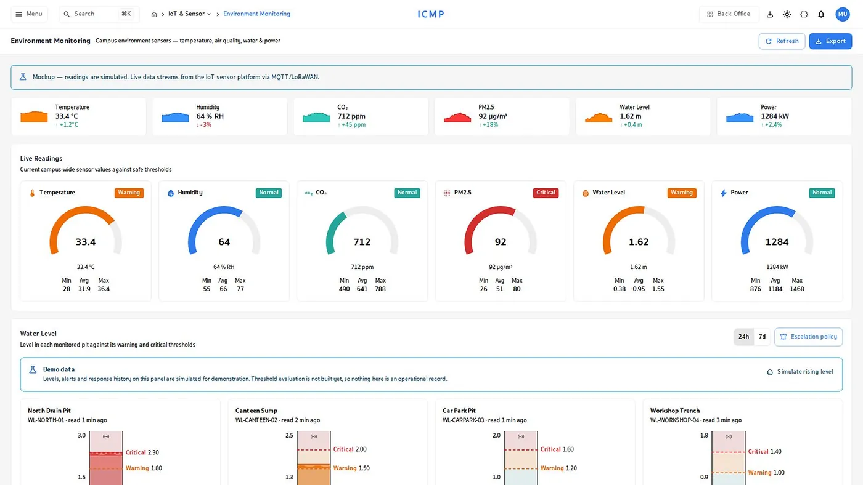The image size is (863, 485).
Task: Click the "-3%" humidity trend
Action: [204, 125]
